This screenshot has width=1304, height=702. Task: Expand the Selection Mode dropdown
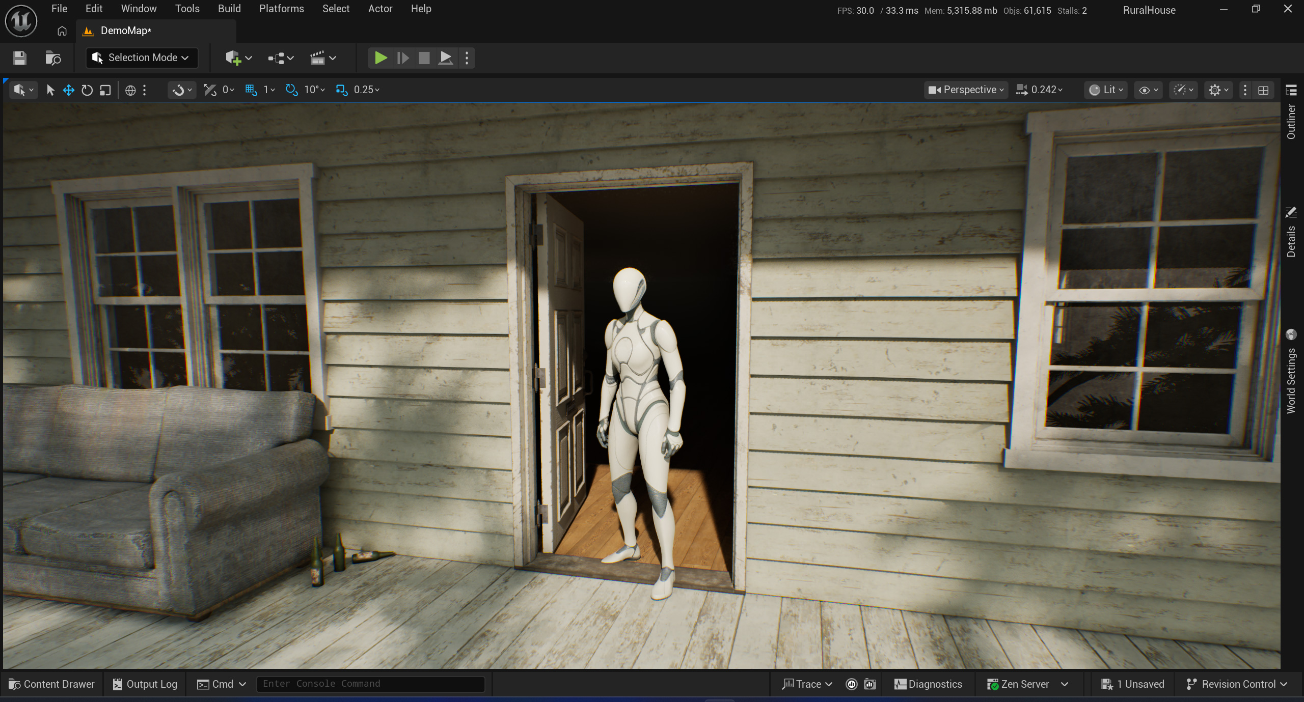(x=142, y=58)
